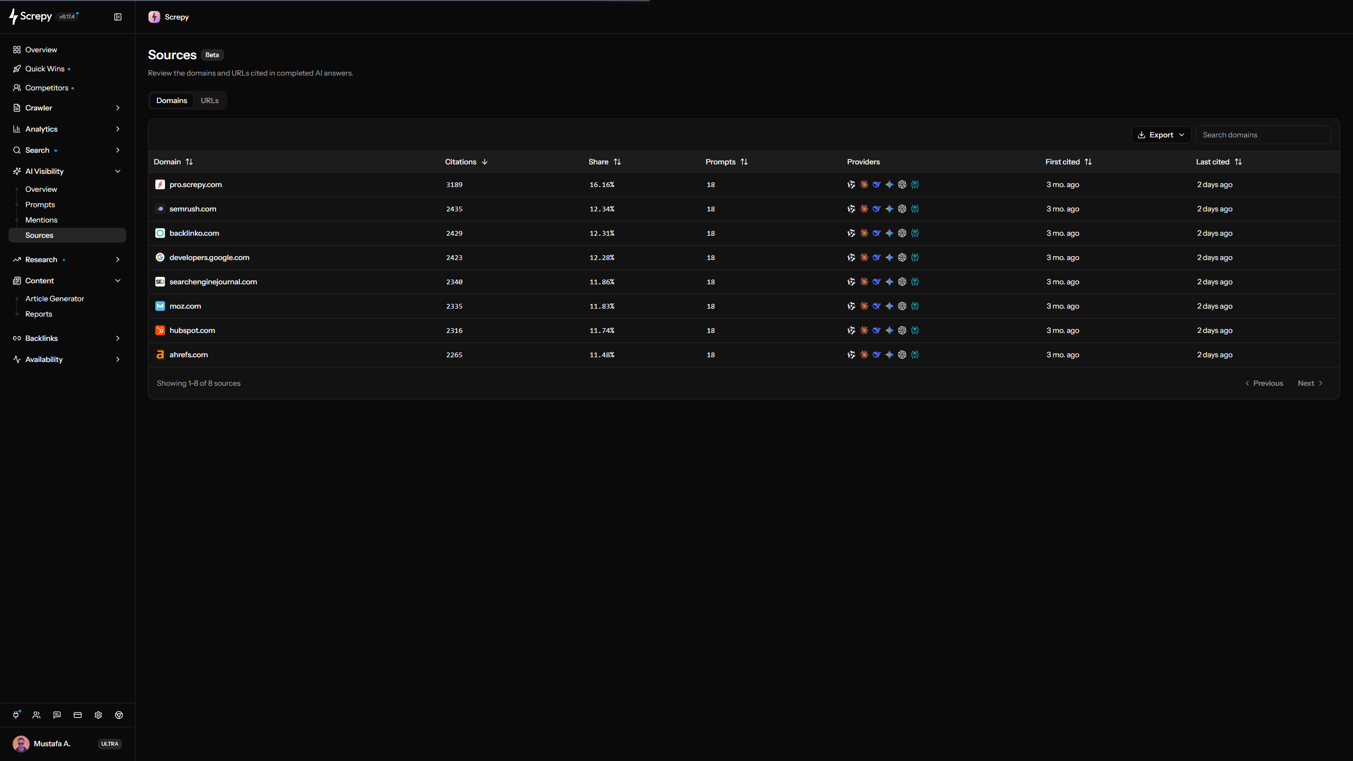Screen dimensions: 1353x761
Task: Expand the Research section
Action: point(67,259)
